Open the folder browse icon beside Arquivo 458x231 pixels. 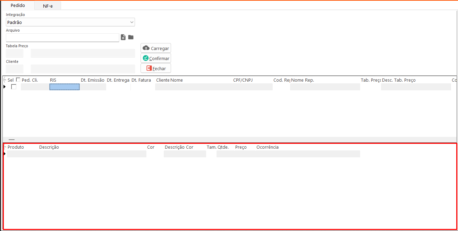(x=131, y=37)
